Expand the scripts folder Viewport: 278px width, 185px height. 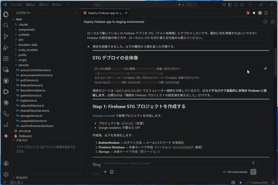tap(23, 60)
